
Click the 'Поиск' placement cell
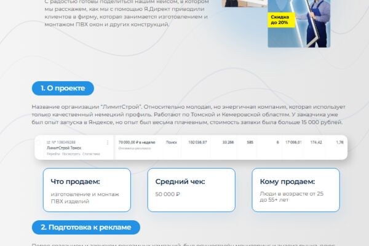coord(172,143)
